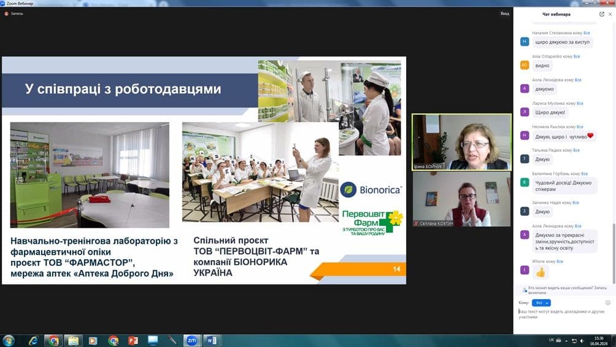Click slide number 14 badge
Image resolution: width=616 pixels, height=347 pixels.
[396, 269]
